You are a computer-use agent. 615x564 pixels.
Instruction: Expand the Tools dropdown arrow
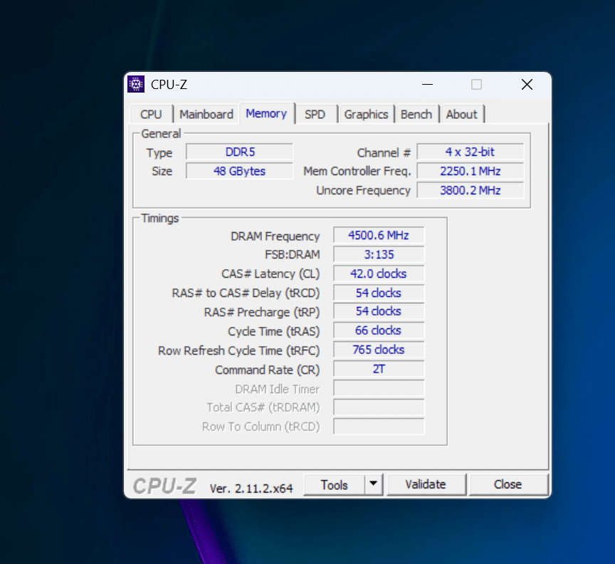pyautogui.click(x=374, y=485)
